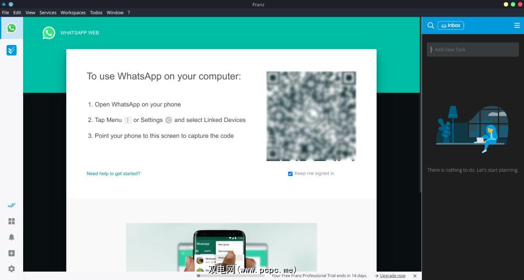524x280 pixels.
Task: Minimize the Franz window
Action: point(506,4)
